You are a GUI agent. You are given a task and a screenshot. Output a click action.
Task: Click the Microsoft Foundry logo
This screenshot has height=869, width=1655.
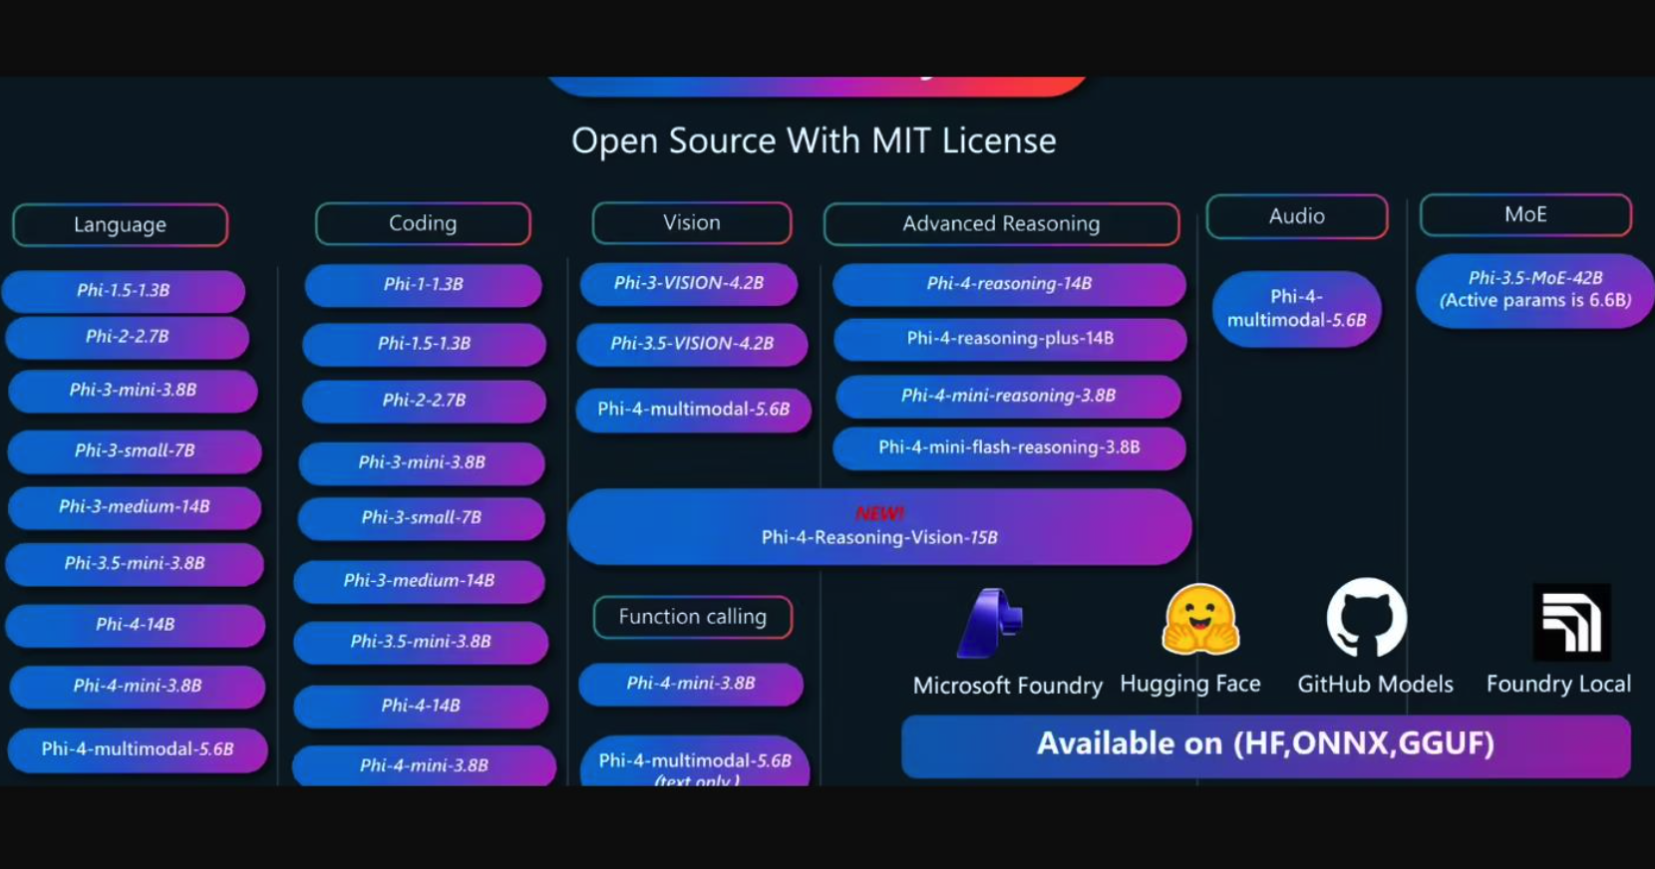989,624
